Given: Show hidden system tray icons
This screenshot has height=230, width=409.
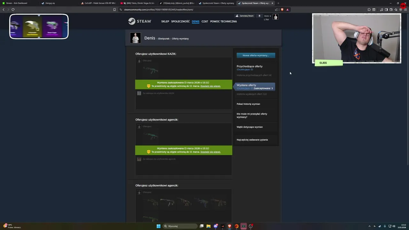Looking at the screenshot, I should 370,226.
